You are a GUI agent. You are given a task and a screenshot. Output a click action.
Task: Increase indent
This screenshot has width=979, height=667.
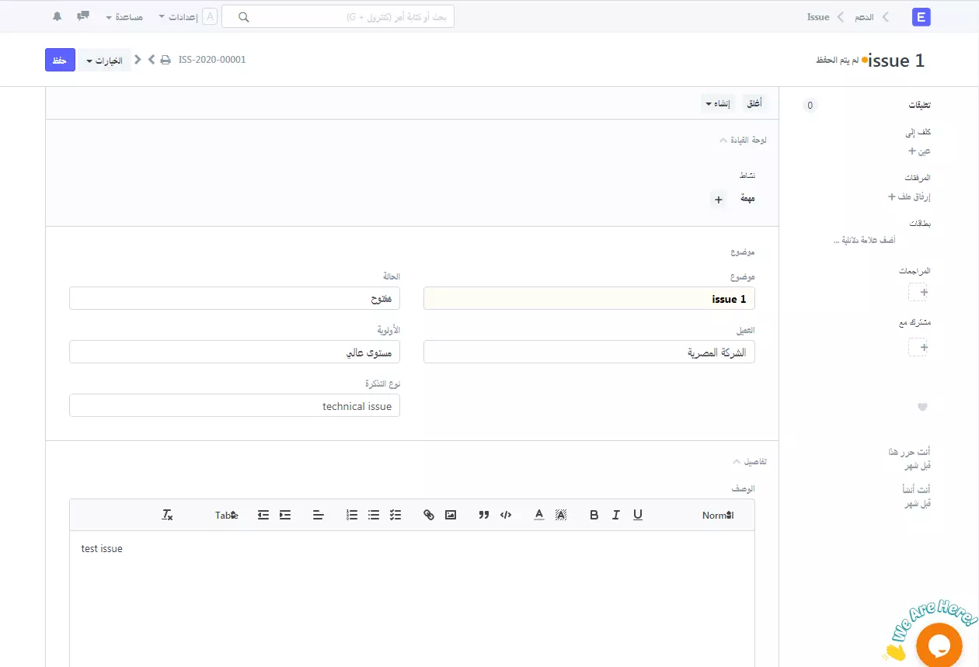(285, 515)
